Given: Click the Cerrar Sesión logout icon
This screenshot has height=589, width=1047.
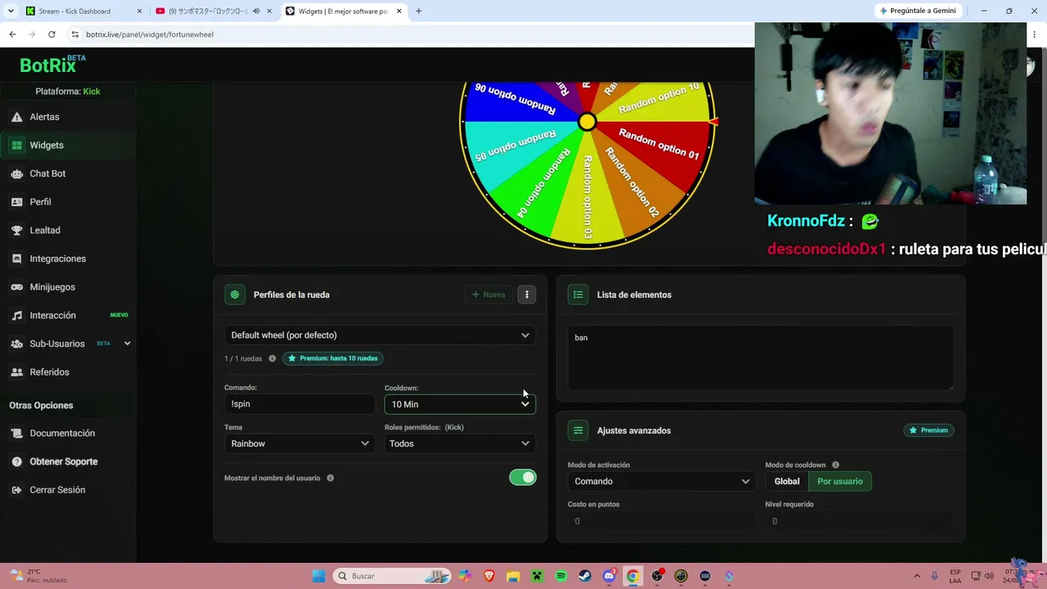Looking at the screenshot, I should [16, 490].
